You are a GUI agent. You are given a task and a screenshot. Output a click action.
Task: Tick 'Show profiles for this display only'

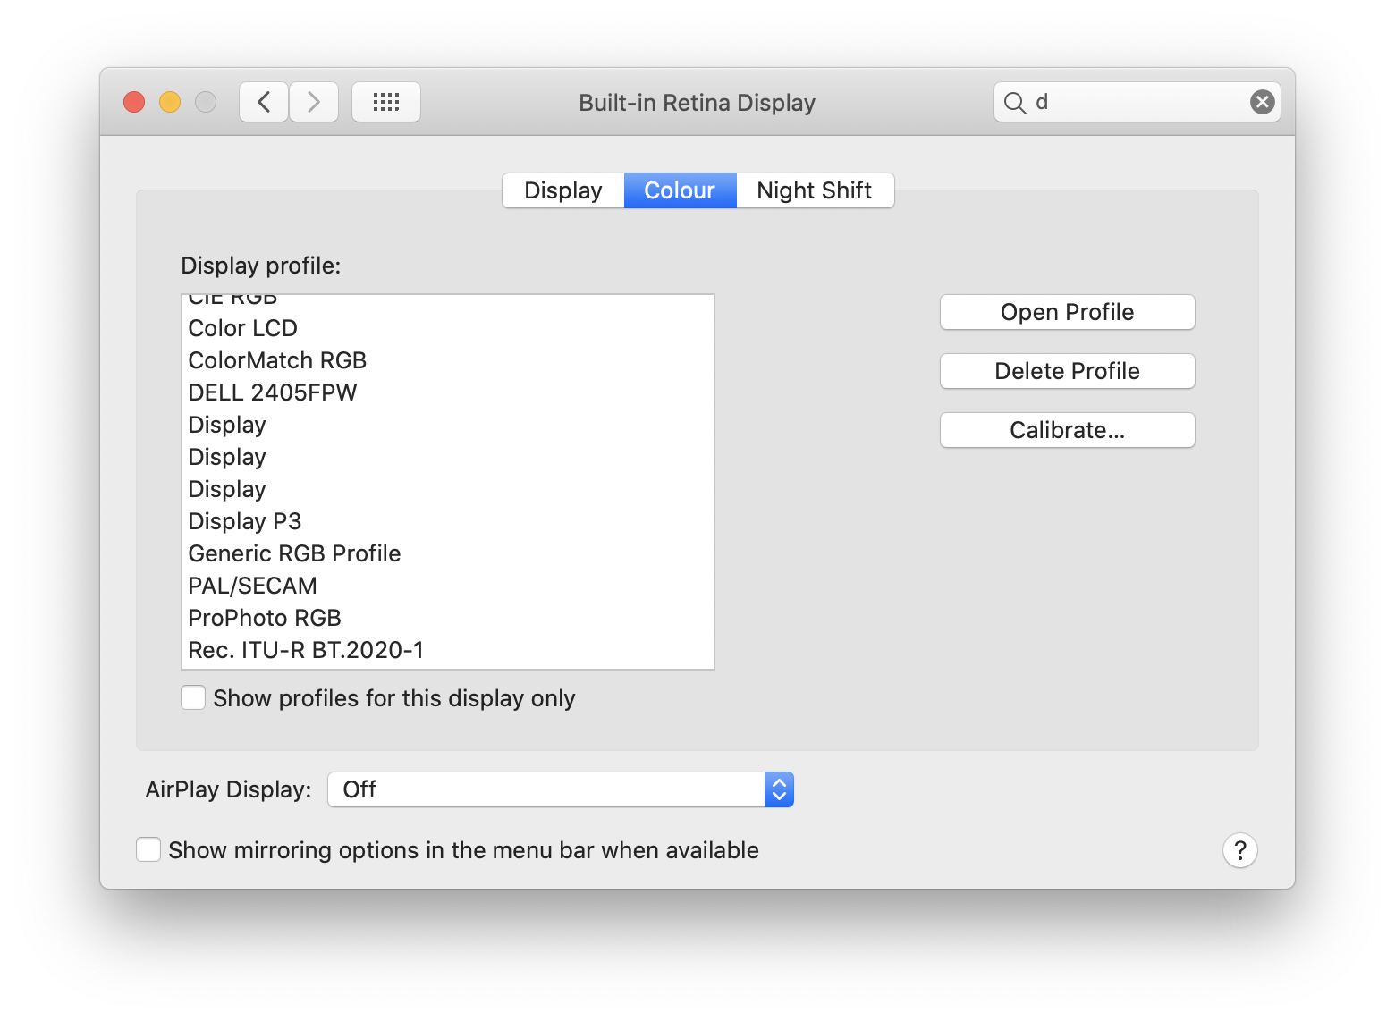(x=193, y=697)
